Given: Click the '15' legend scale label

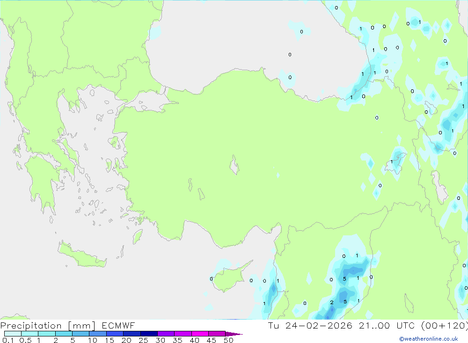Looking at the screenshot, I should [x=110, y=340].
